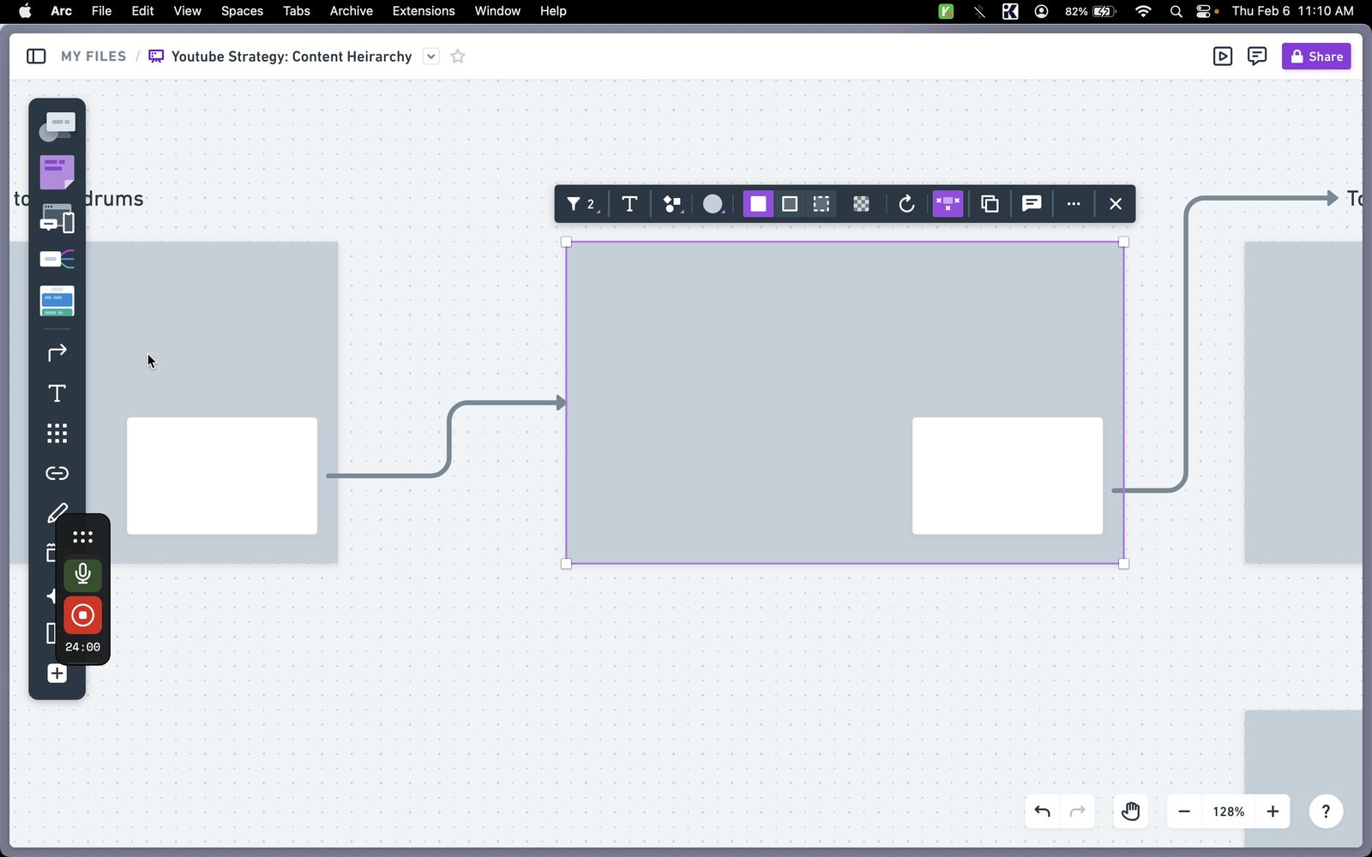Expand the document title dropdown arrow
Image resolution: width=1372 pixels, height=857 pixels.
[431, 57]
